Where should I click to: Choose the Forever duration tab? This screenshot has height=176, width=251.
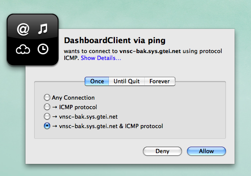(159, 82)
